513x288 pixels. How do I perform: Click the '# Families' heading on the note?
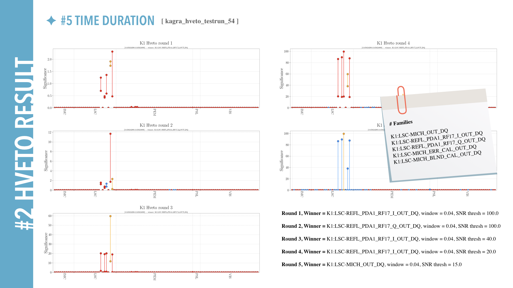pyautogui.click(x=401, y=123)
